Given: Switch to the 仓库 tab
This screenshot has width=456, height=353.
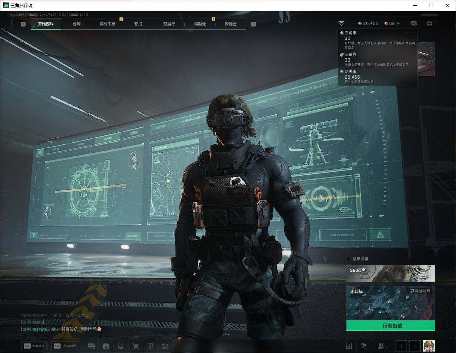Looking at the screenshot, I should pyautogui.click(x=76, y=24).
